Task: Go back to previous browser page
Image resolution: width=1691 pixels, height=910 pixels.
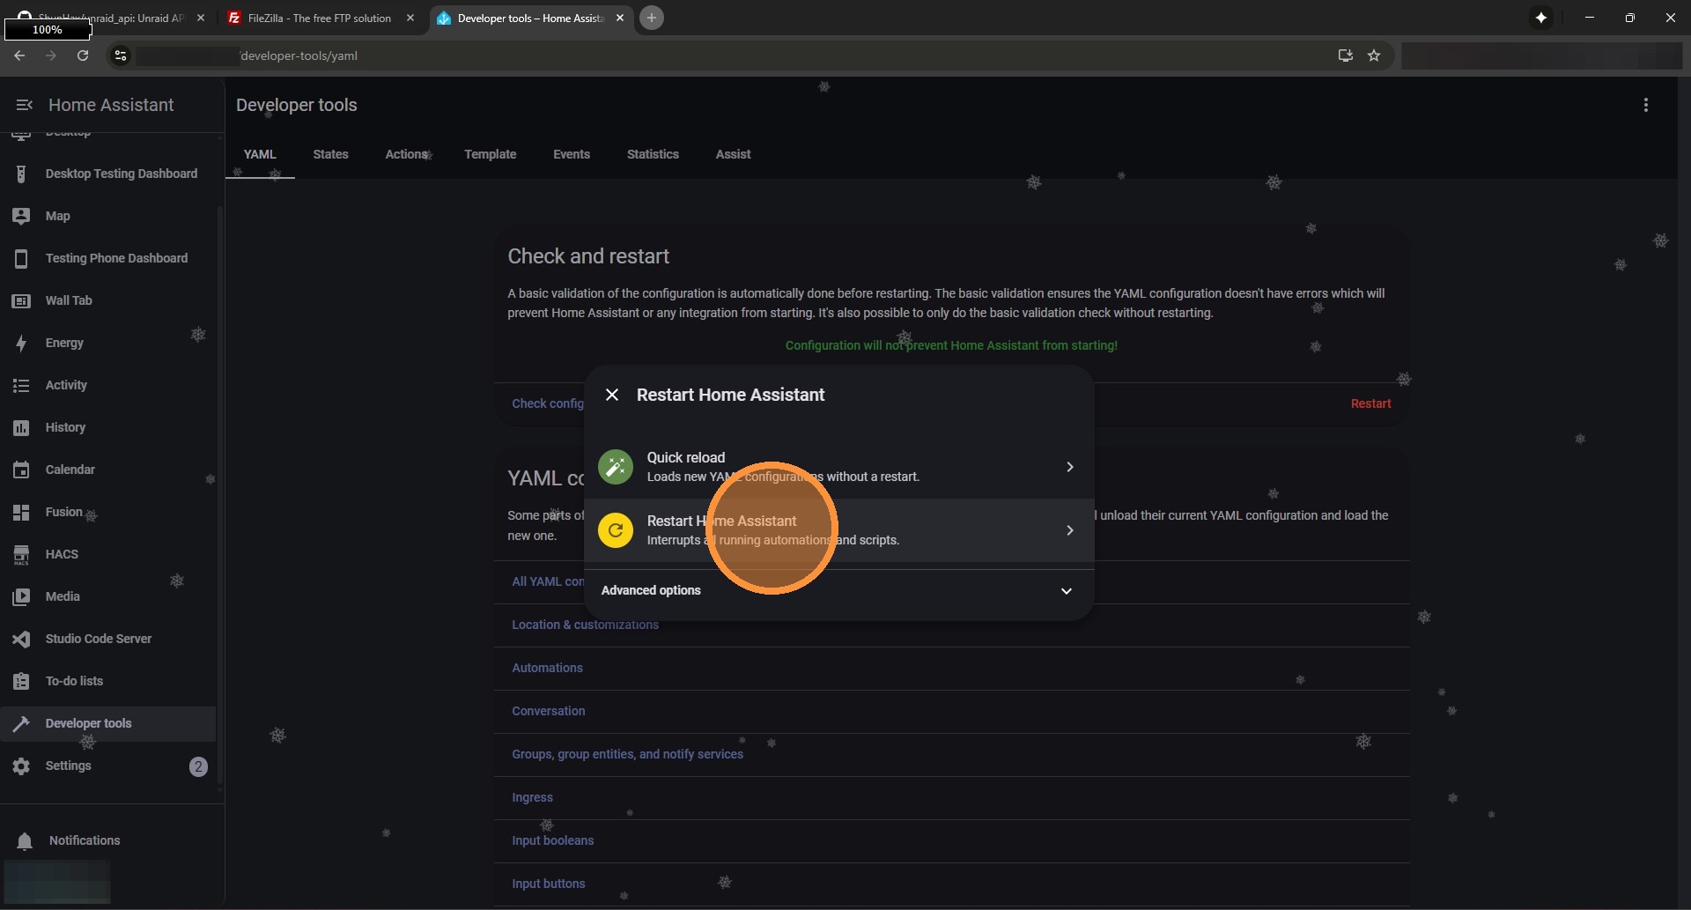Action: tap(19, 55)
